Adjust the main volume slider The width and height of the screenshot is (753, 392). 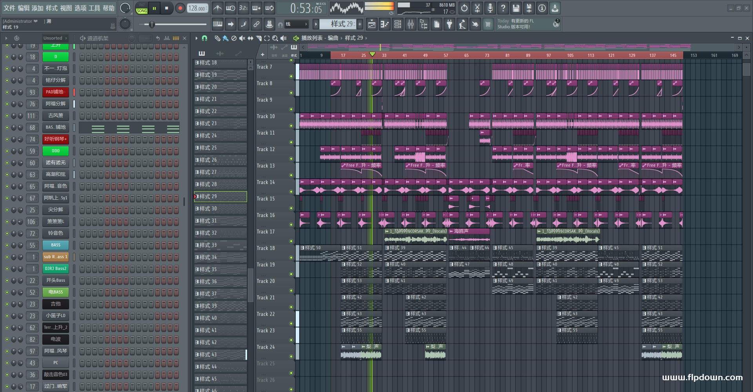pyautogui.click(x=173, y=24)
